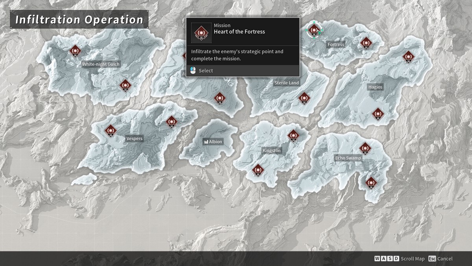Pick the bottom mission marker in Echo Swamp
This screenshot has height=266, width=472.
pos(371,183)
